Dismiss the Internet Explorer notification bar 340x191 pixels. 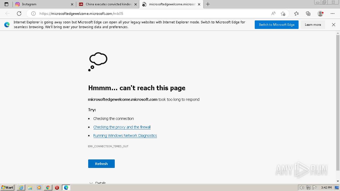coord(334,25)
